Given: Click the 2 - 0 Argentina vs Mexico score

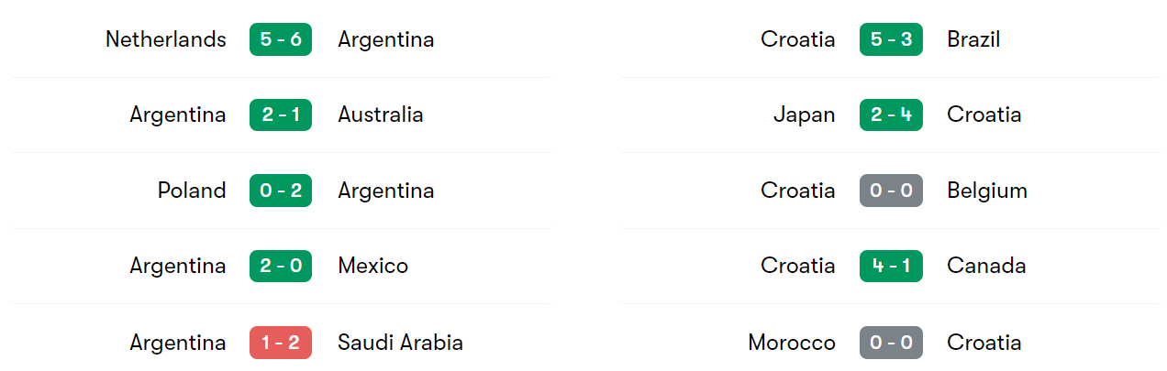Looking at the screenshot, I should tap(281, 266).
